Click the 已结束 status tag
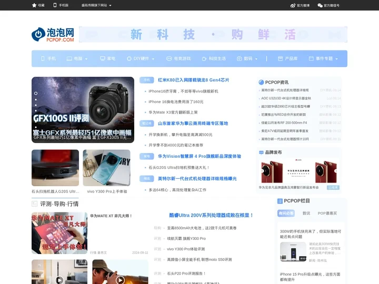This screenshot has width=379, height=284. tap(333, 188)
